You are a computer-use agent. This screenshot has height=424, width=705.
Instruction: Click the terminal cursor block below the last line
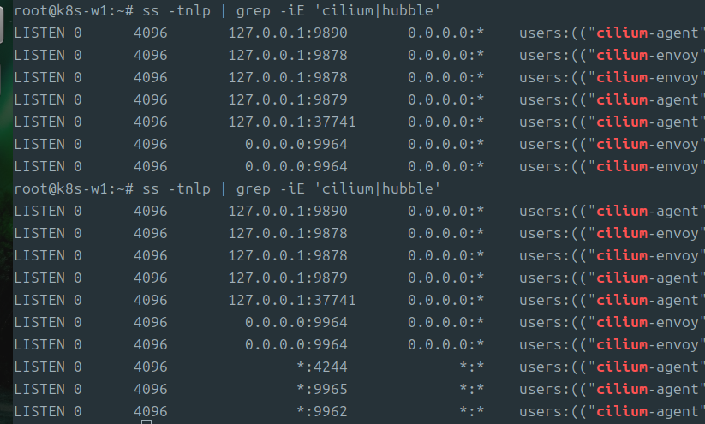(x=146, y=421)
